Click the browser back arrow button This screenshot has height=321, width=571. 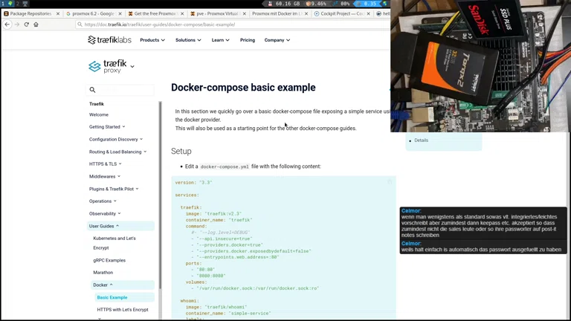pyautogui.click(x=7, y=25)
